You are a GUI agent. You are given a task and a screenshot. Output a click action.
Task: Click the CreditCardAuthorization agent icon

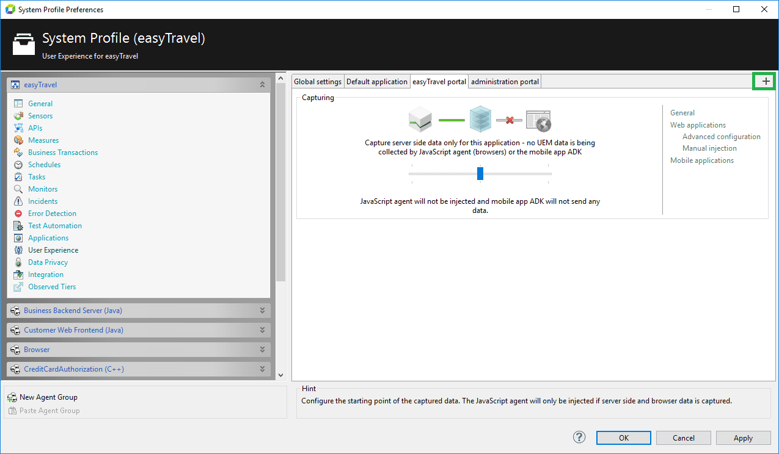pos(16,369)
